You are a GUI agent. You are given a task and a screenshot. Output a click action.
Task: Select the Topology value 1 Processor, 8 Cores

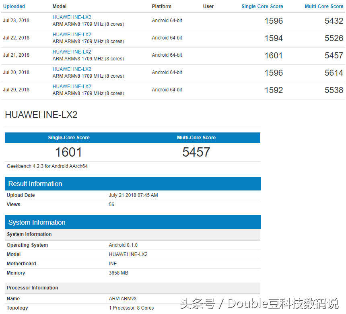click(x=131, y=308)
